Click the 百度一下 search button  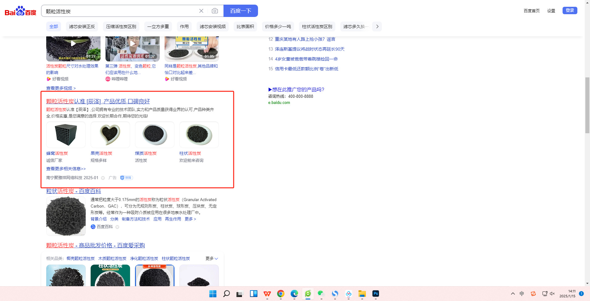tap(240, 11)
